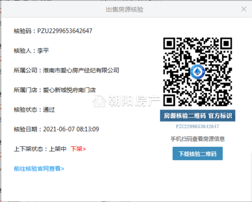Screen dimensions: 252x202
Task: Click the 核验状态：通过 text
Action: click(x=34, y=110)
